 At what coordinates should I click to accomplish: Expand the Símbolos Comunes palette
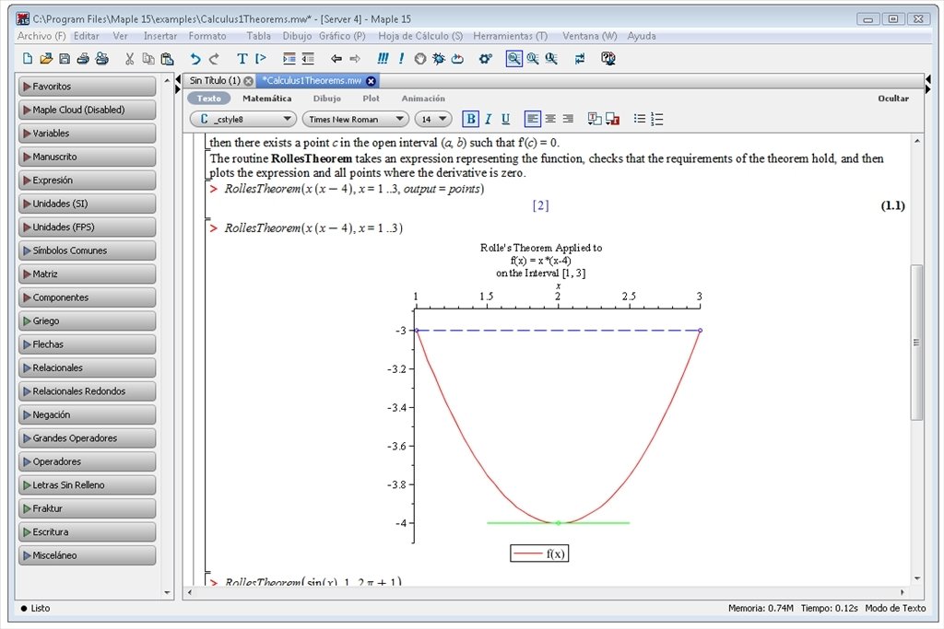point(88,250)
